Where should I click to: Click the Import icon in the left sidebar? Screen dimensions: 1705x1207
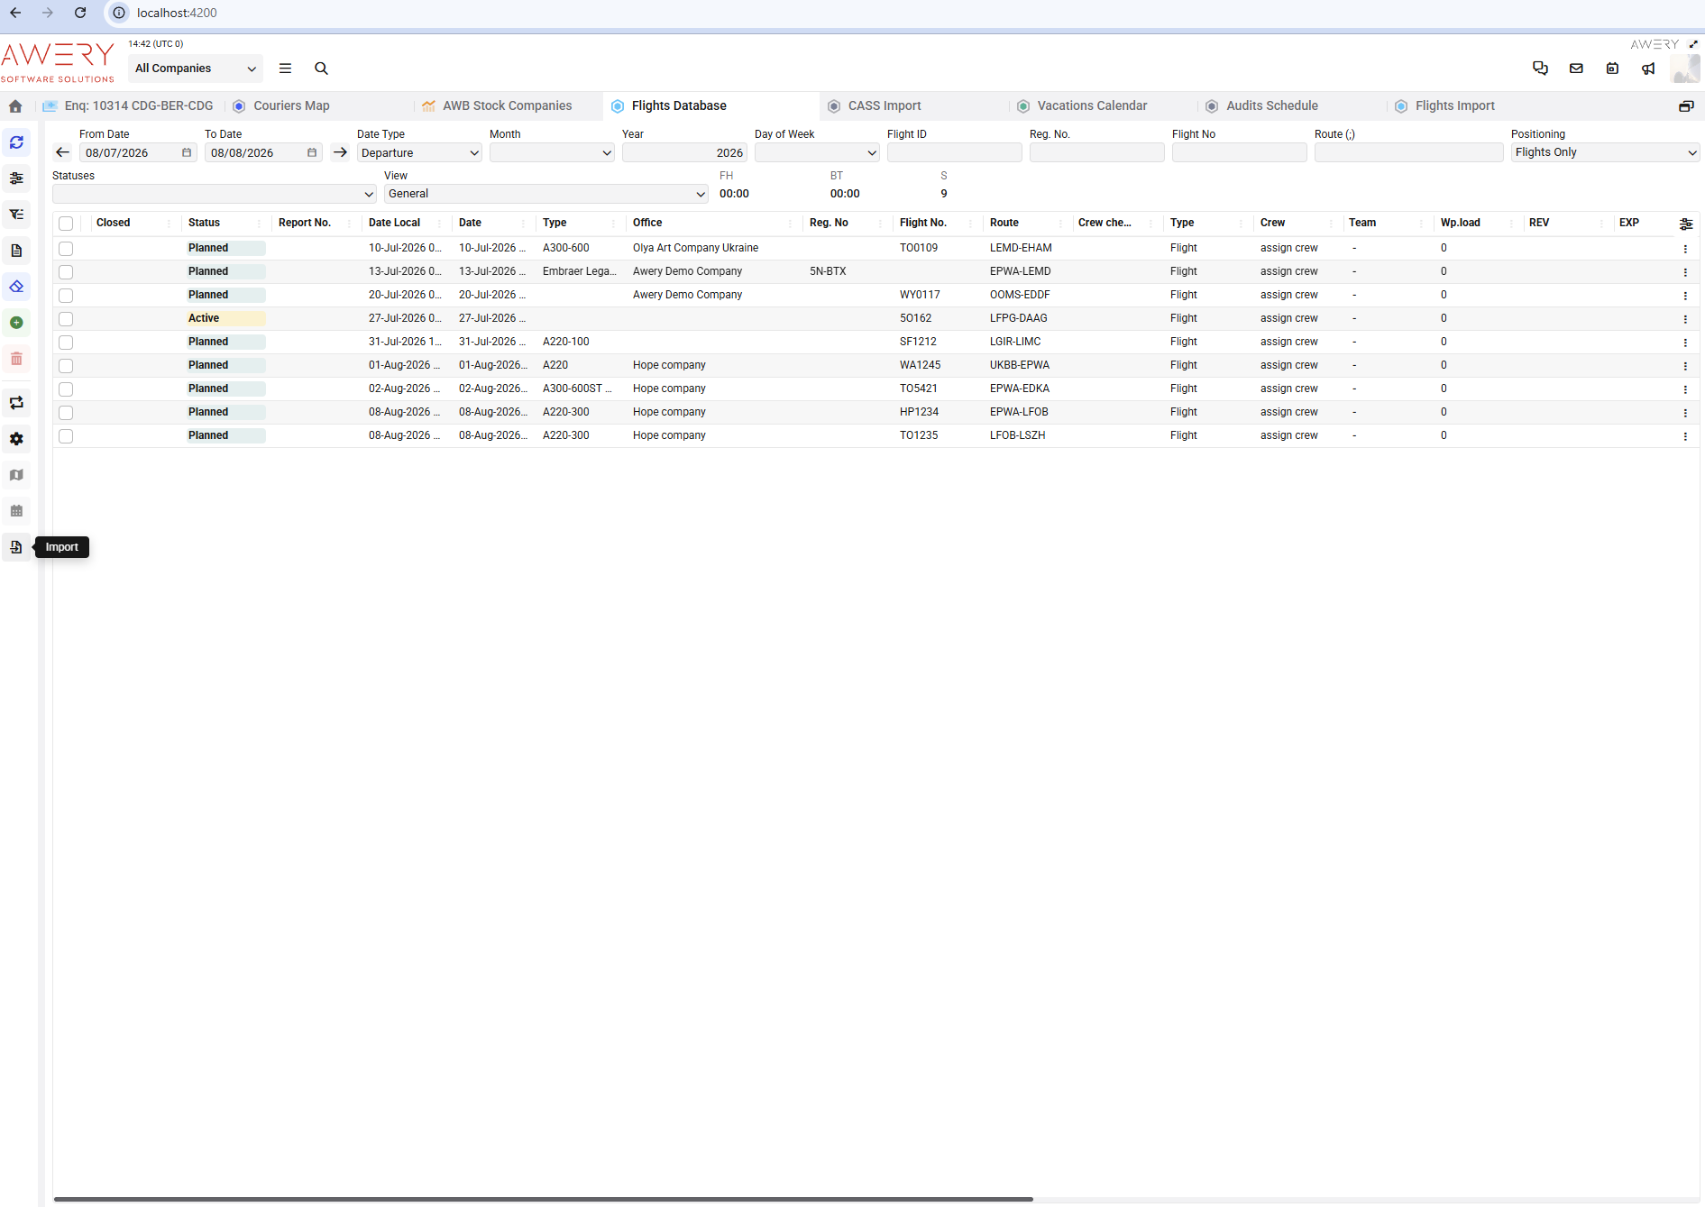click(16, 547)
